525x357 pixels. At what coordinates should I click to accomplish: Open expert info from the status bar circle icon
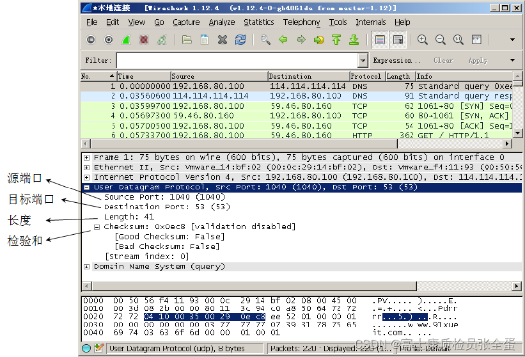coord(86,349)
